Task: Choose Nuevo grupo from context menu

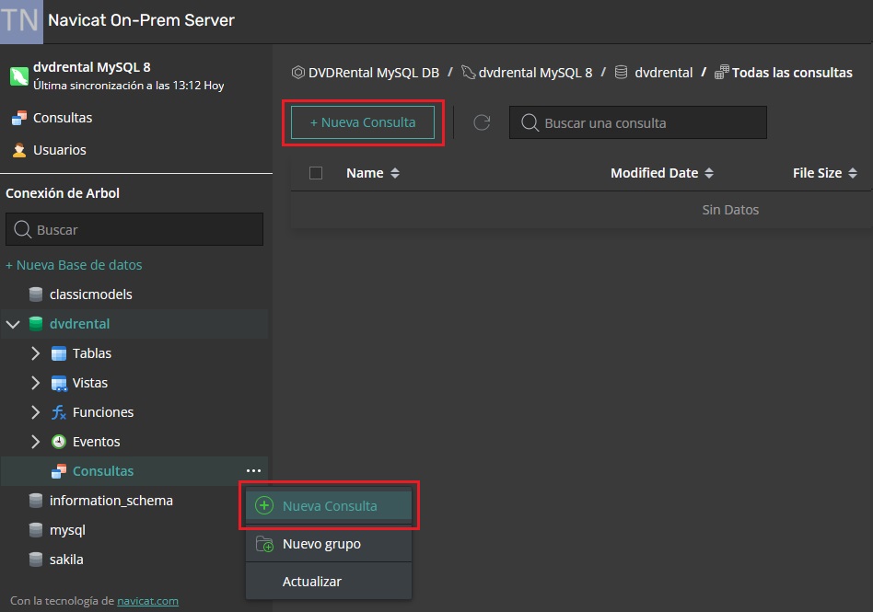Action: (329, 544)
